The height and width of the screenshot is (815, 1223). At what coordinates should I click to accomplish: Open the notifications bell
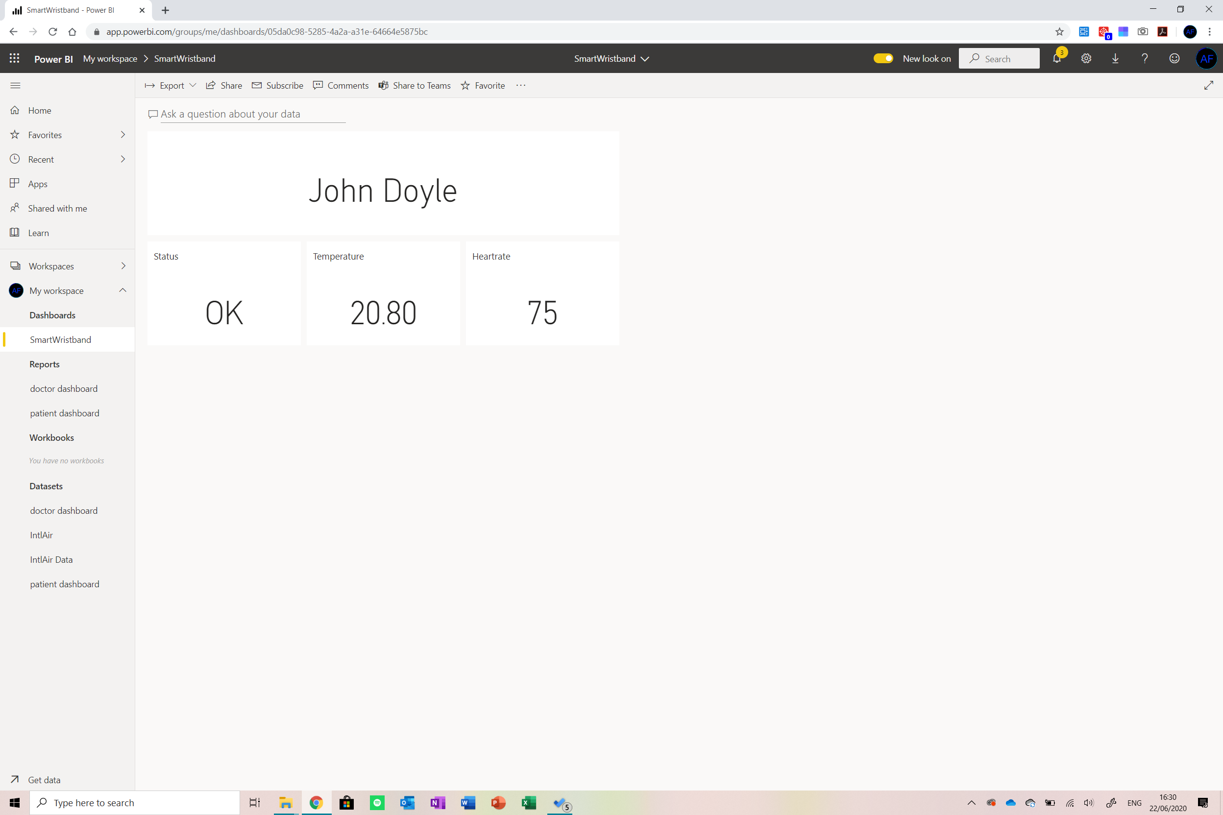1056,58
